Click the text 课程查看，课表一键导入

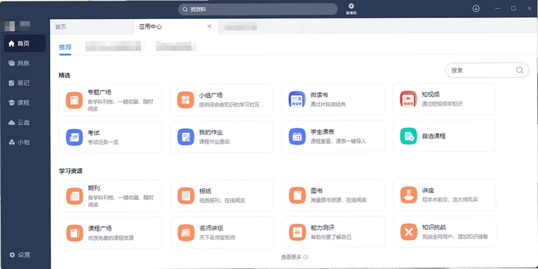point(338,141)
